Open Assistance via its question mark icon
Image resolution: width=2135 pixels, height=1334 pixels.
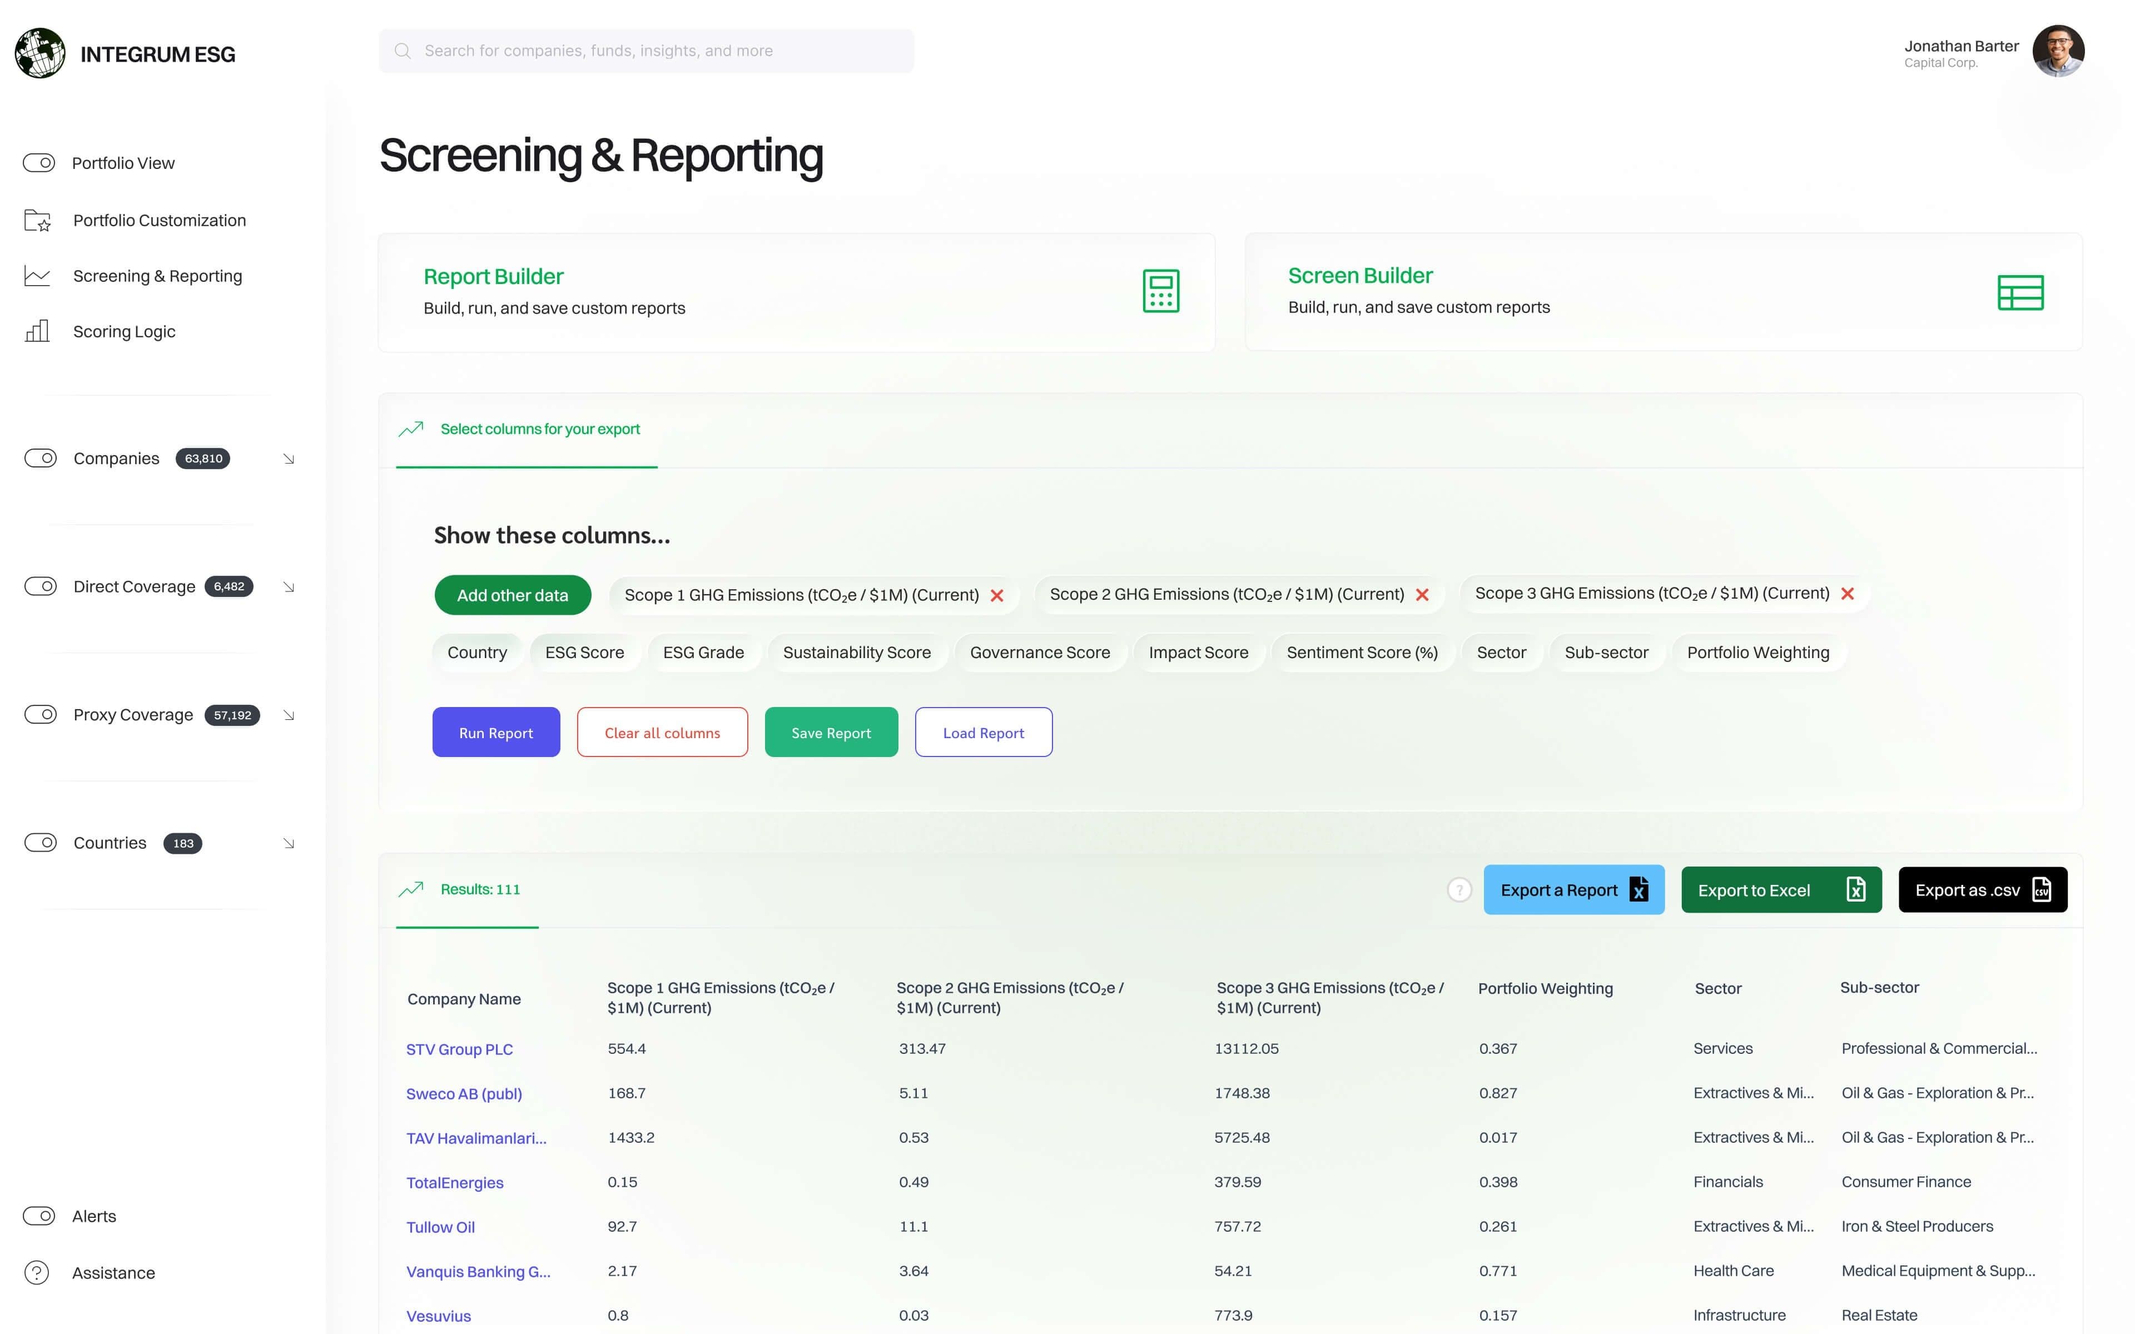point(37,1272)
